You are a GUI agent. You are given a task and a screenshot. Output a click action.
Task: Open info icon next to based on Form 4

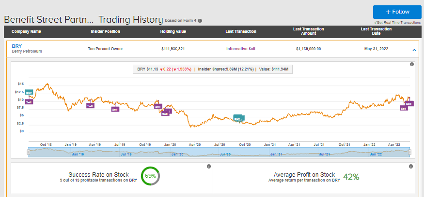coord(200,20)
